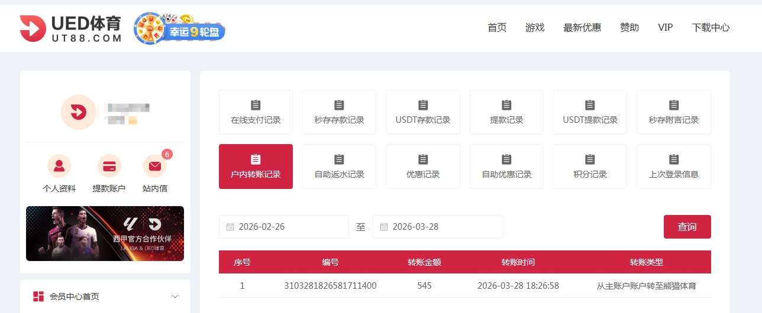Click clipboard icon above USDT存款记录
Viewport: 762px width, 313px height.
pos(423,105)
